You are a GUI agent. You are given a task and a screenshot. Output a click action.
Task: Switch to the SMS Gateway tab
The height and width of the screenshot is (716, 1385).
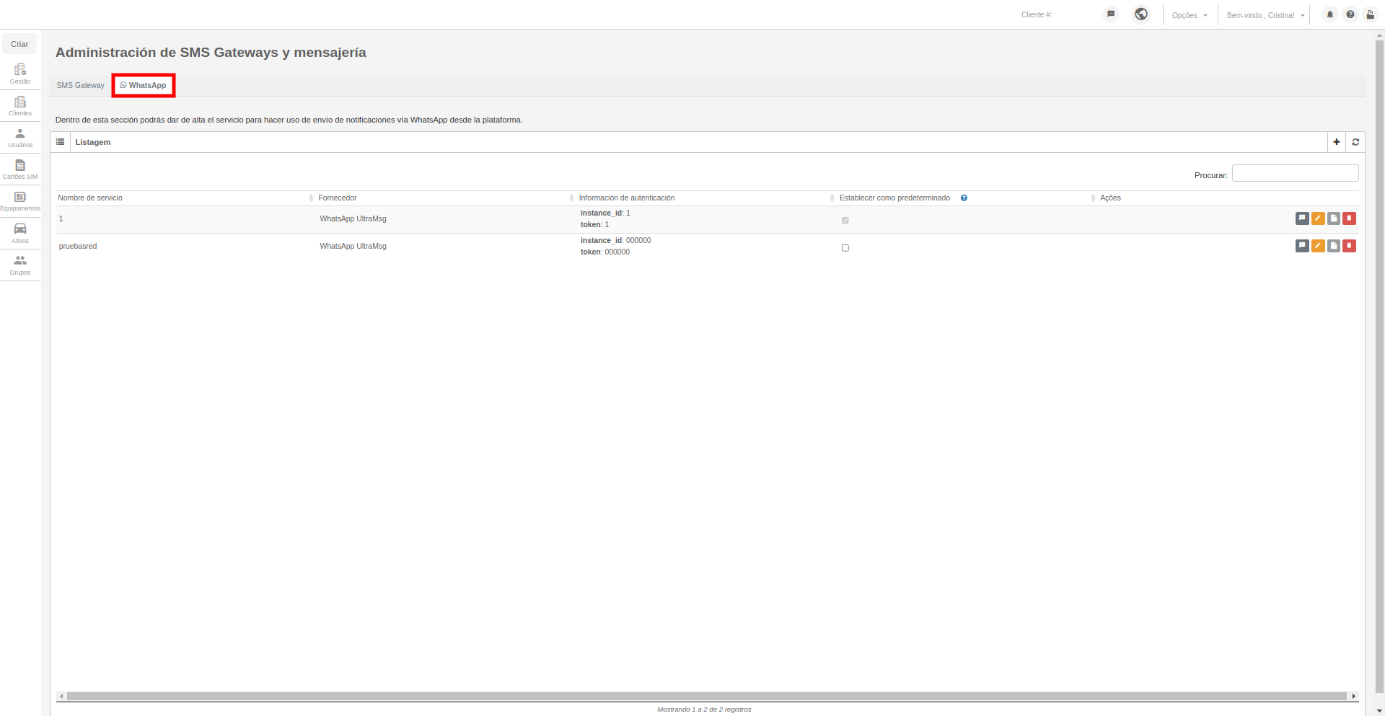click(x=81, y=85)
